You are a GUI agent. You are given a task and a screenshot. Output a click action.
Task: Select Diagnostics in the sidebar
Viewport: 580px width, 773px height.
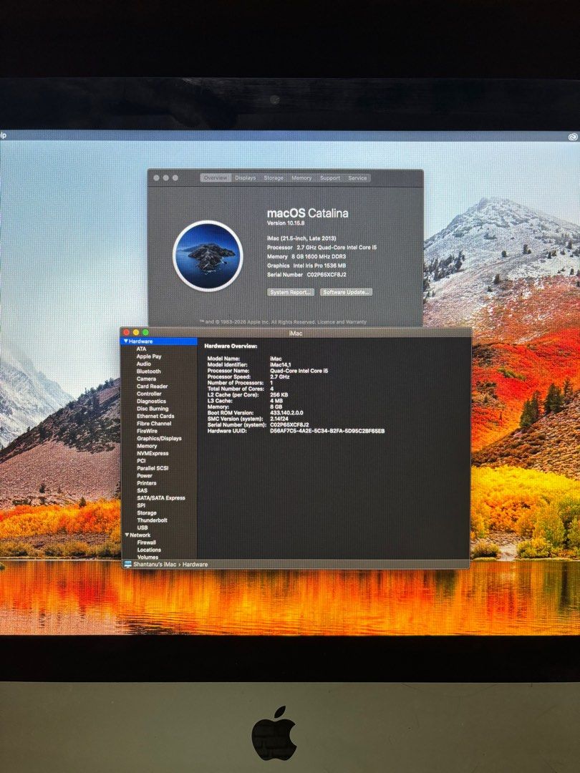151,401
